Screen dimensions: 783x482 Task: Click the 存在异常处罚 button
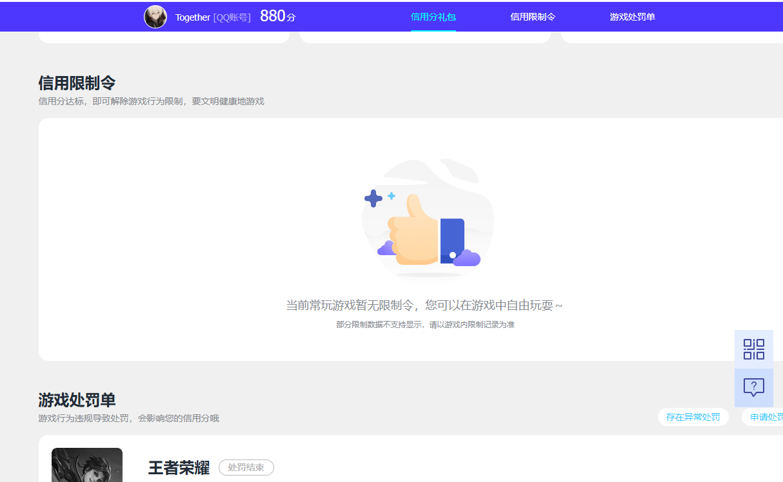(693, 417)
